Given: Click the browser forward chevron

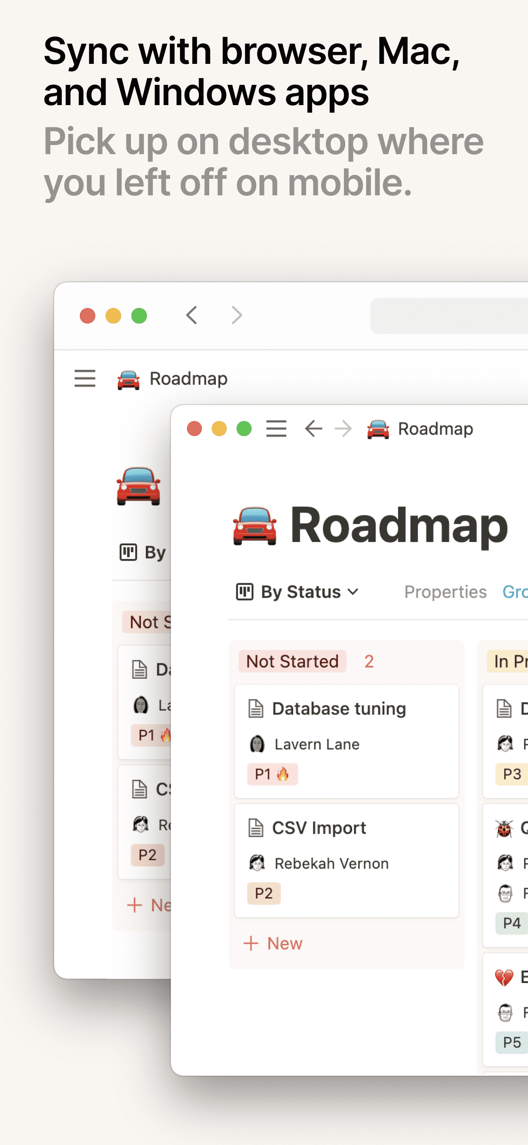Looking at the screenshot, I should point(237,315).
